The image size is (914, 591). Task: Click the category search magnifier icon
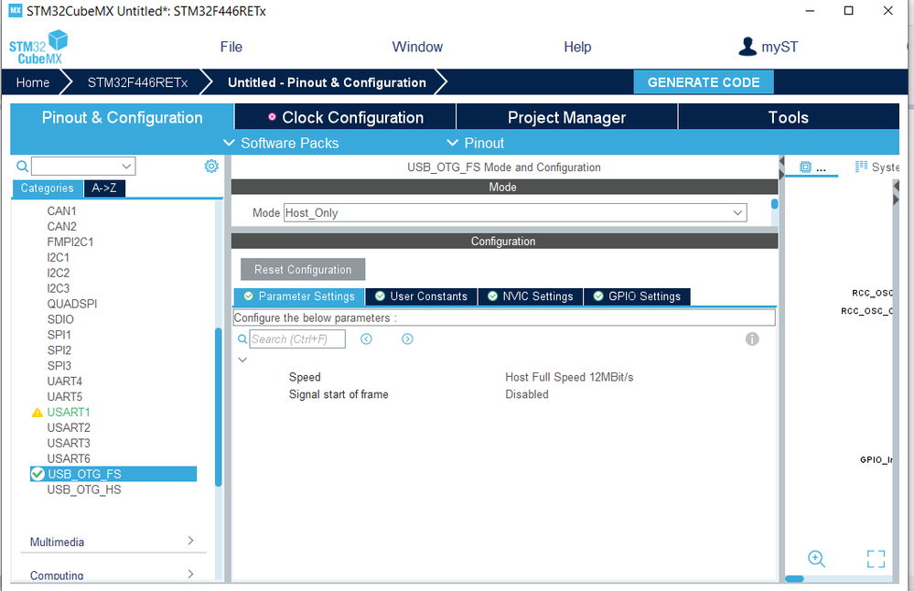click(22, 167)
